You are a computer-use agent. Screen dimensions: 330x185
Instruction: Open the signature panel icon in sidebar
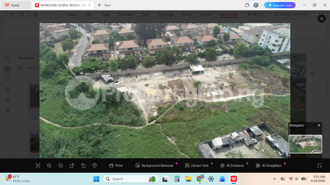pos(7,100)
